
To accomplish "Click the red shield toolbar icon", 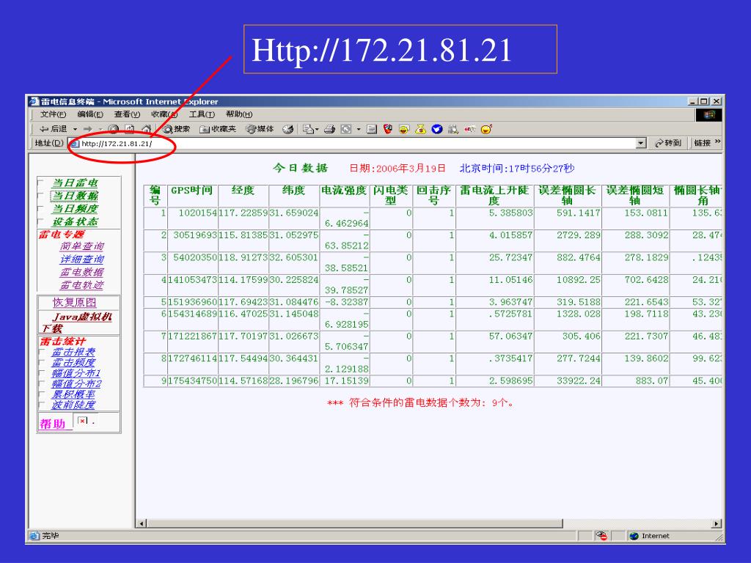I will (x=388, y=129).
